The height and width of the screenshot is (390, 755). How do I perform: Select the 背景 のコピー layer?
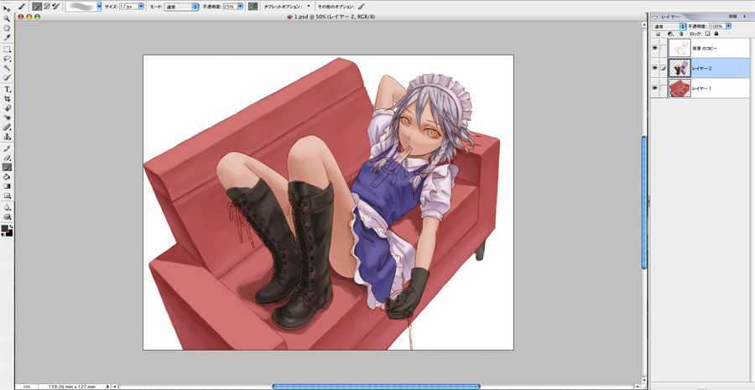[704, 48]
